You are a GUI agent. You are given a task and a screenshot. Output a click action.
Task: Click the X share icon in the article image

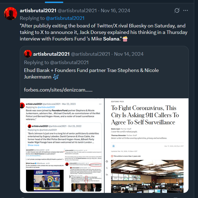click(x=107, y=168)
